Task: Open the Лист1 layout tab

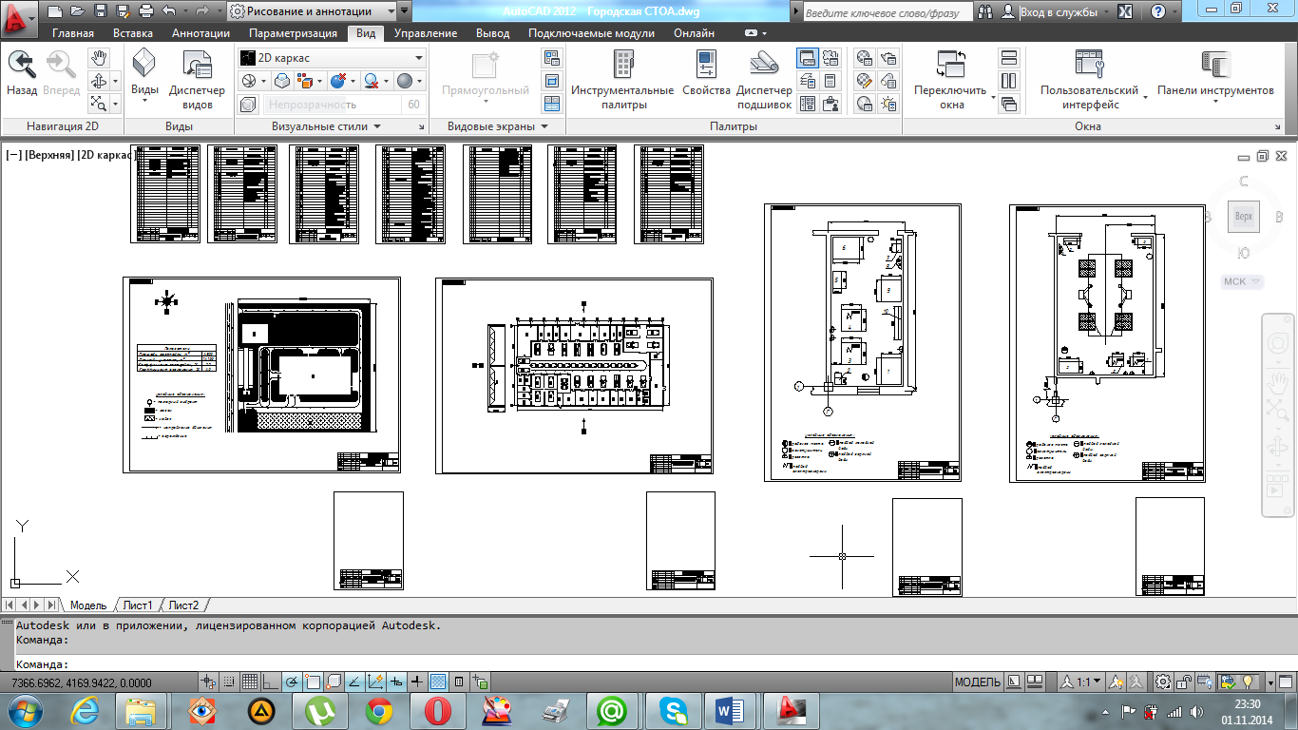Action: pos(138,605)
